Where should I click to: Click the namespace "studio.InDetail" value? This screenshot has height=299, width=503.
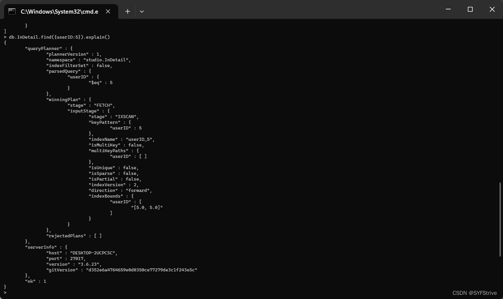coord(106,60)
